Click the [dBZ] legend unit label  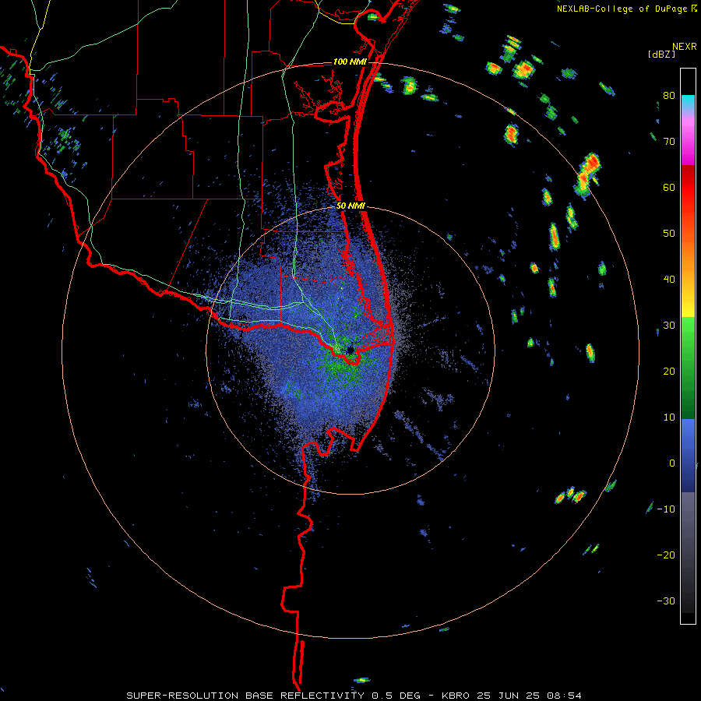click(x=661, y=54)
